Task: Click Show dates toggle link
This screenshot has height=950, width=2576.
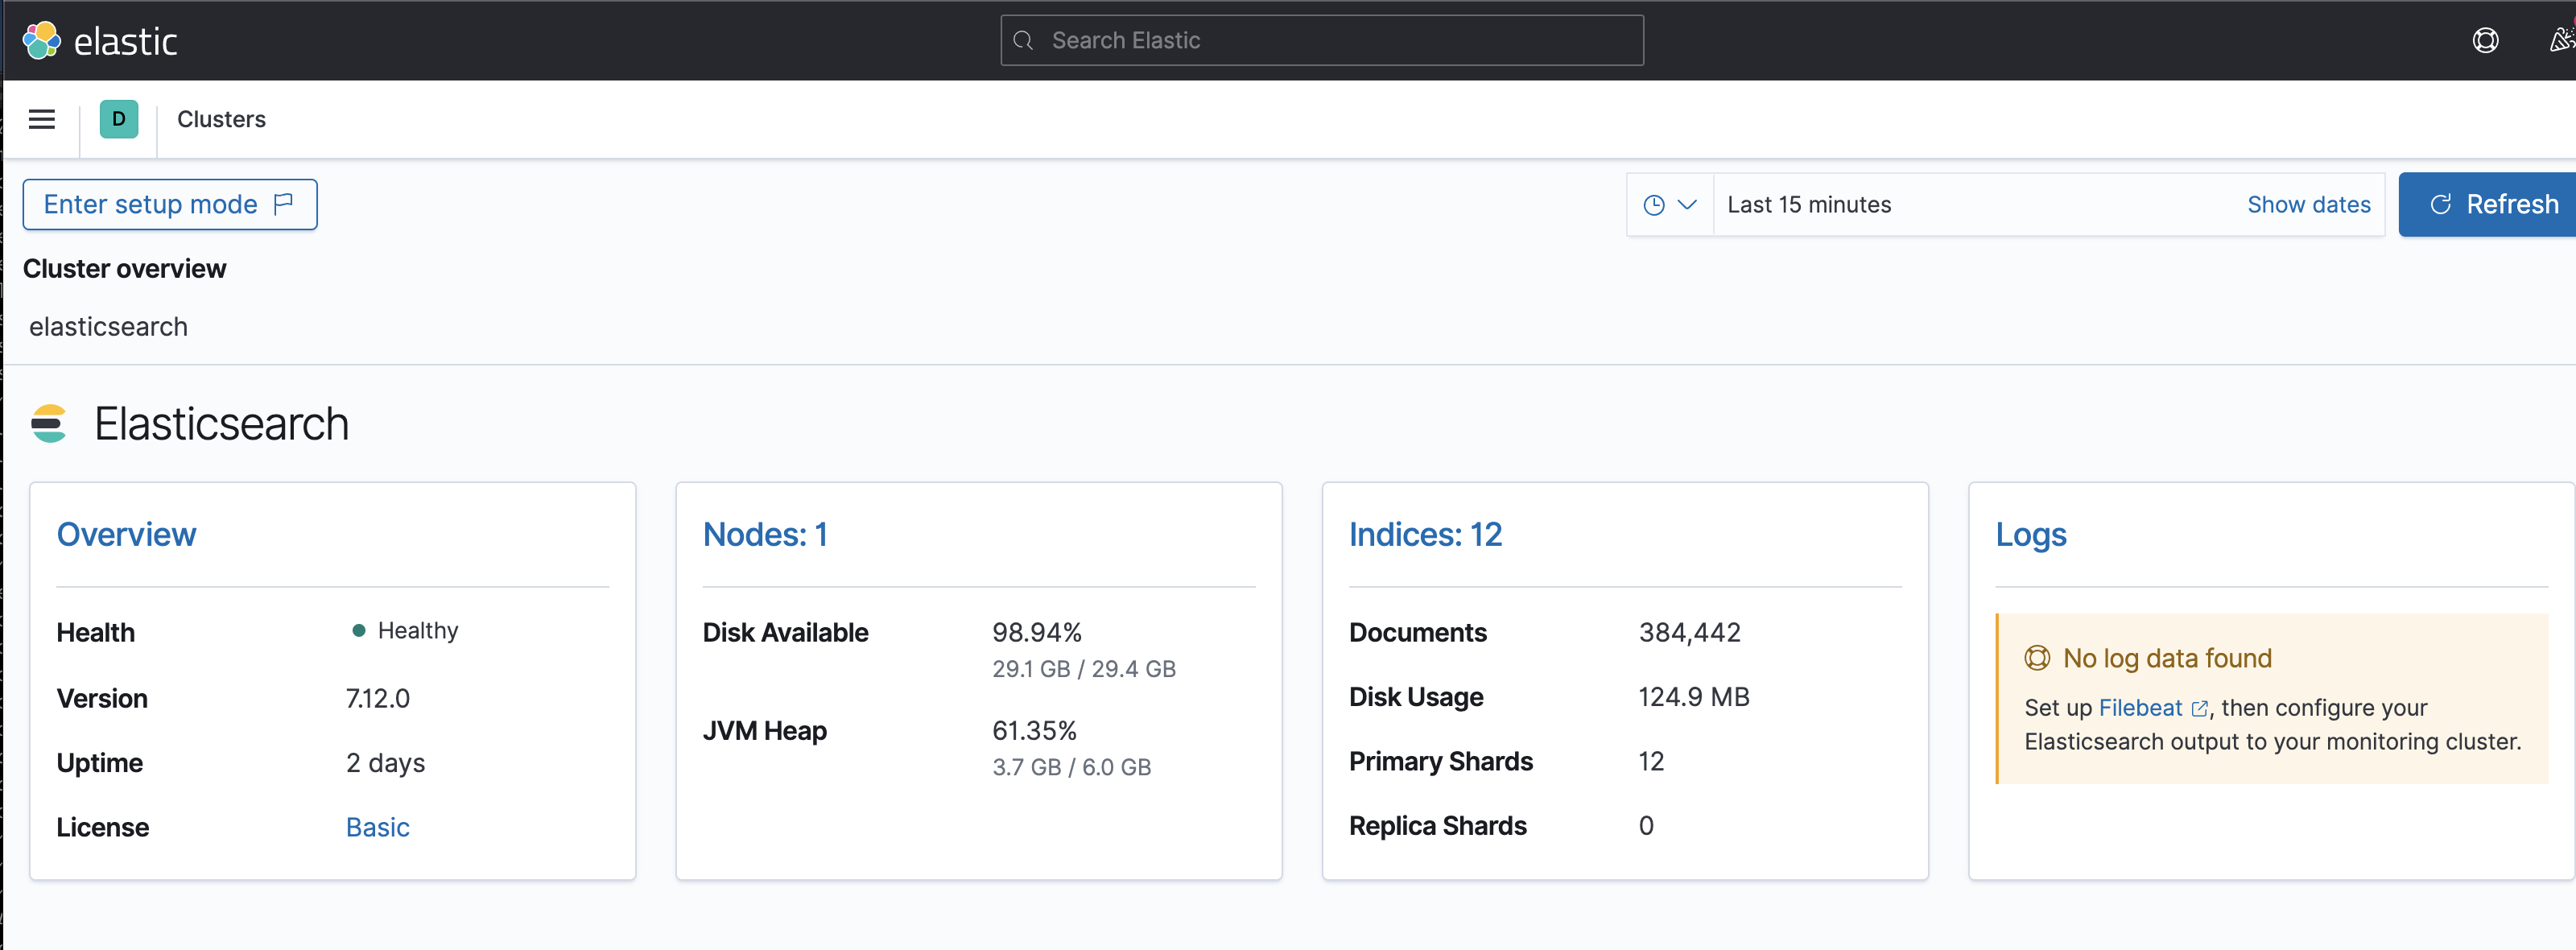Action: coord(2310,204)
